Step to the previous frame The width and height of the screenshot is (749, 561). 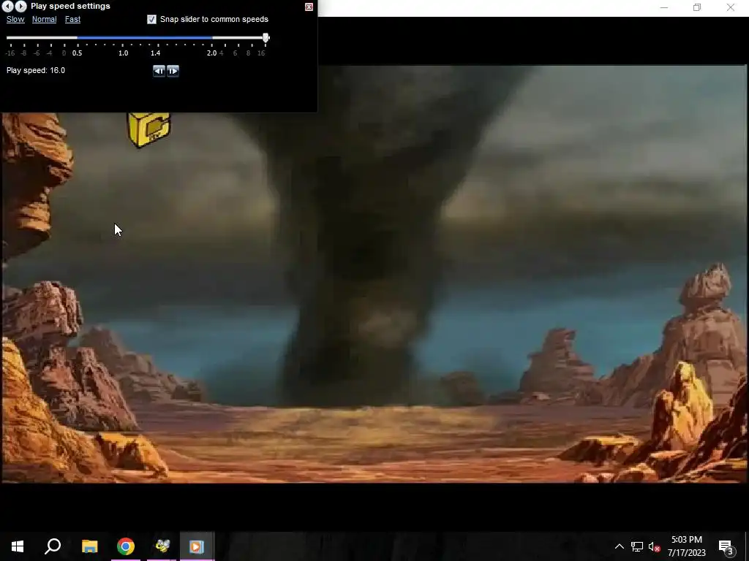click(159, 71)
